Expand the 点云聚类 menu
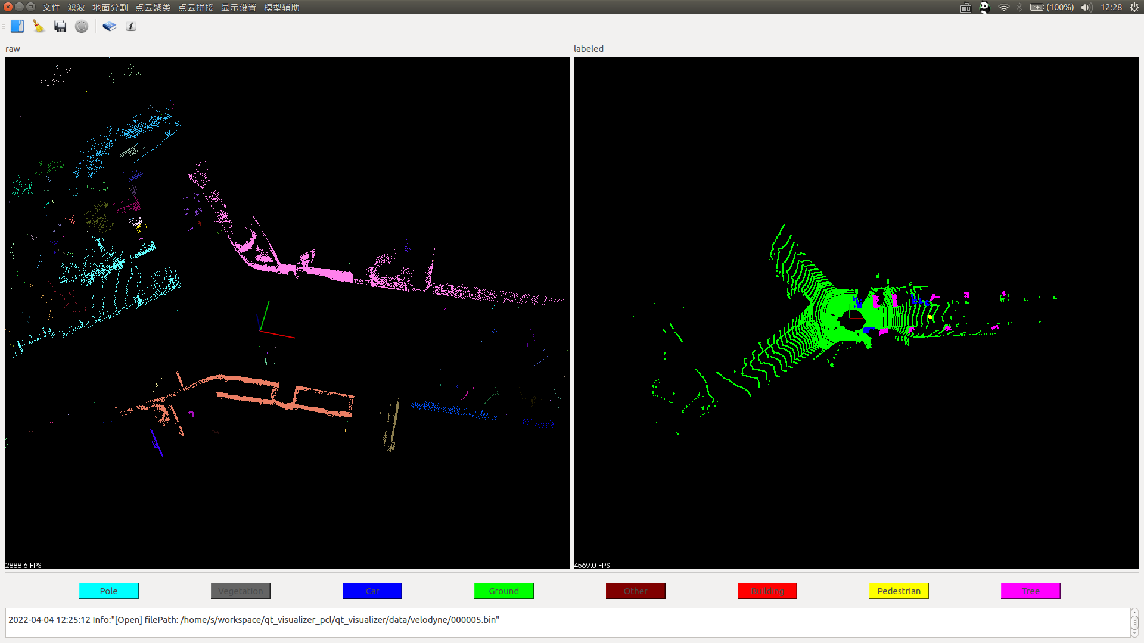Screen dimensions: 1144x643 pyautogui.click(x=153, y=7)
